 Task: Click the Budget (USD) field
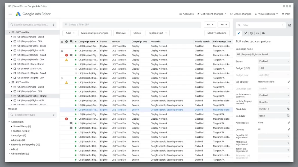coord(274,68)
